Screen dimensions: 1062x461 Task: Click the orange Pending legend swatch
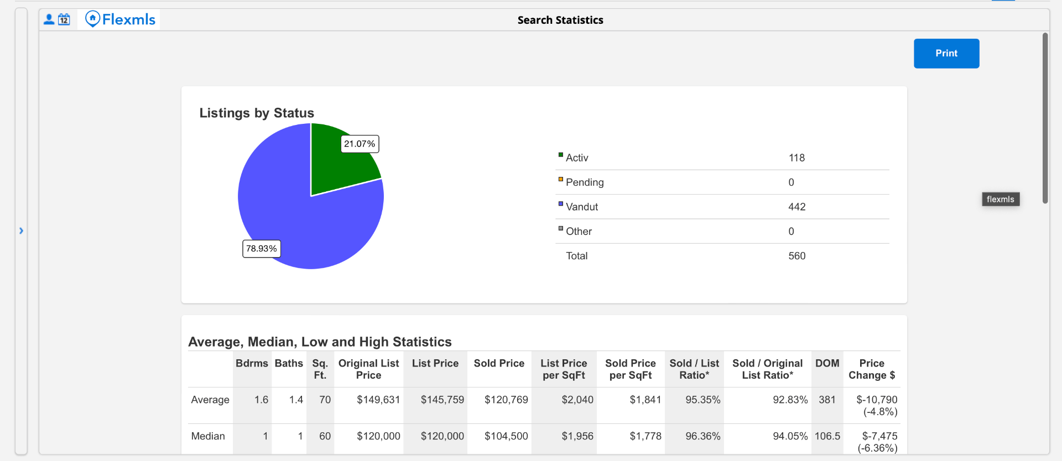tap(561, 179)
